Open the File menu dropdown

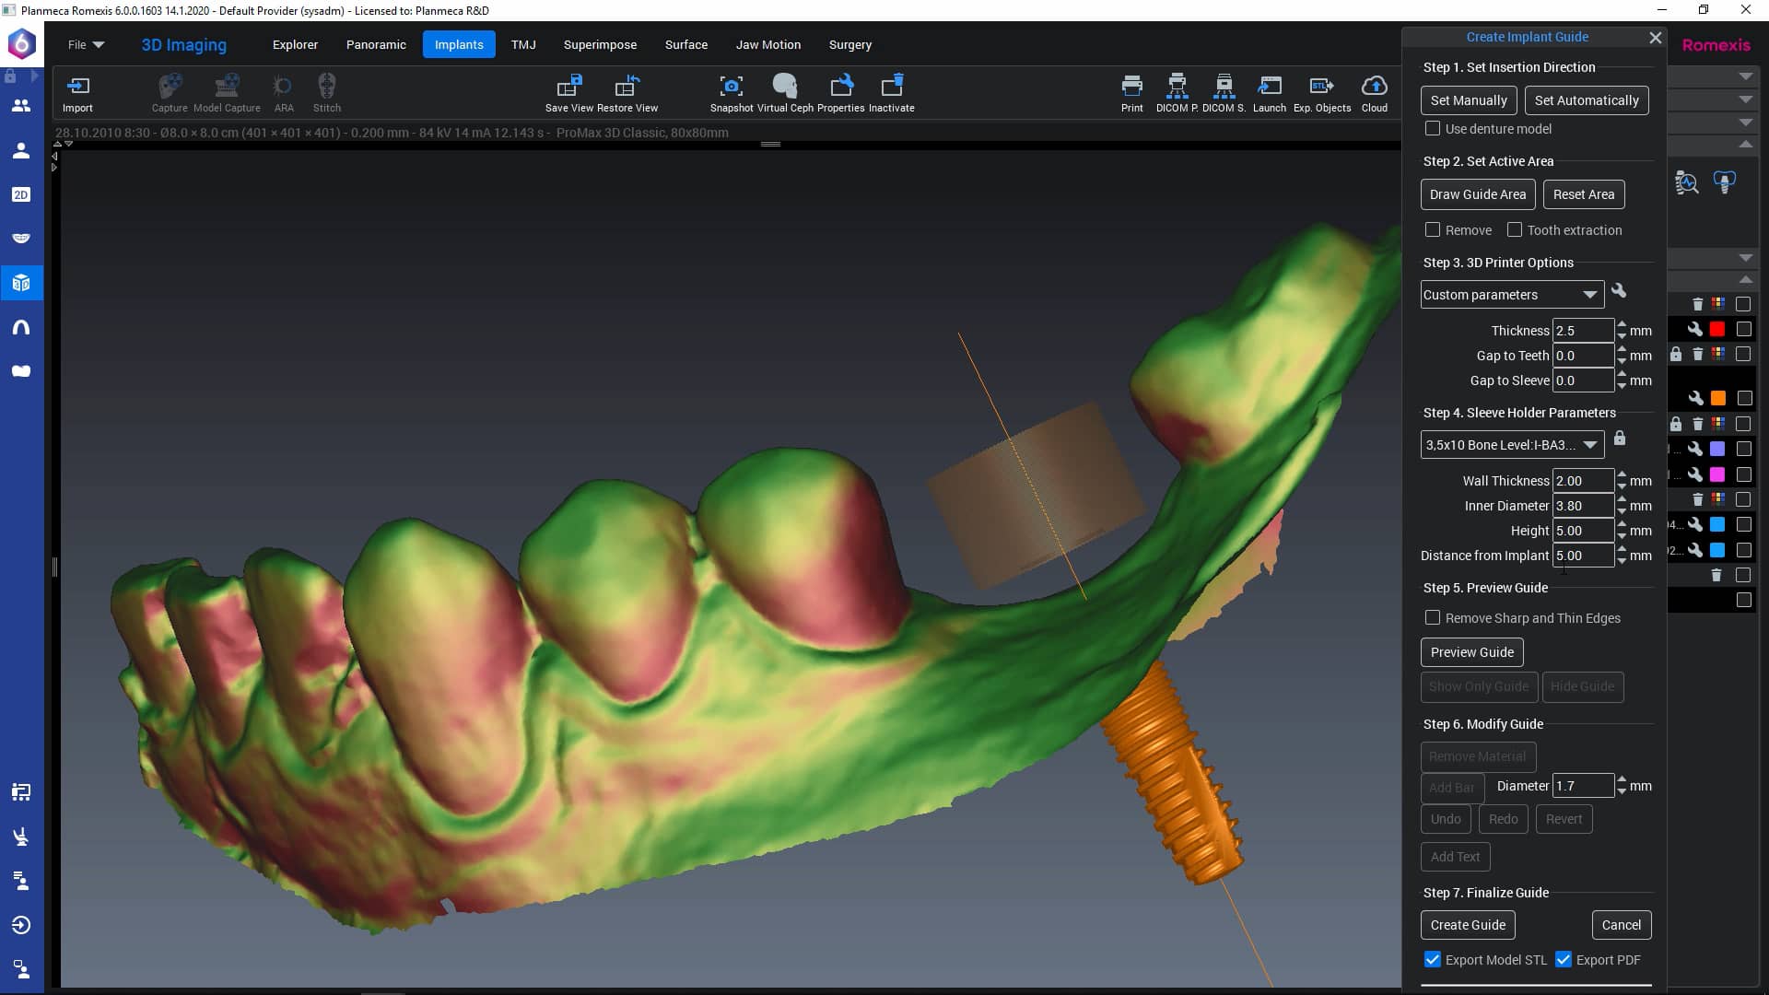pyautogui.click(x=86, y=44)
